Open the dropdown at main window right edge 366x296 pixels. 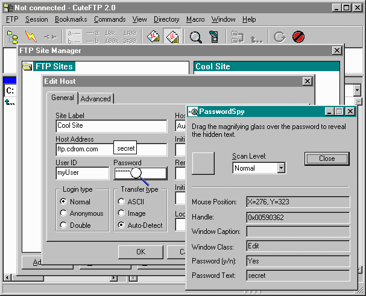coord(357,90)
